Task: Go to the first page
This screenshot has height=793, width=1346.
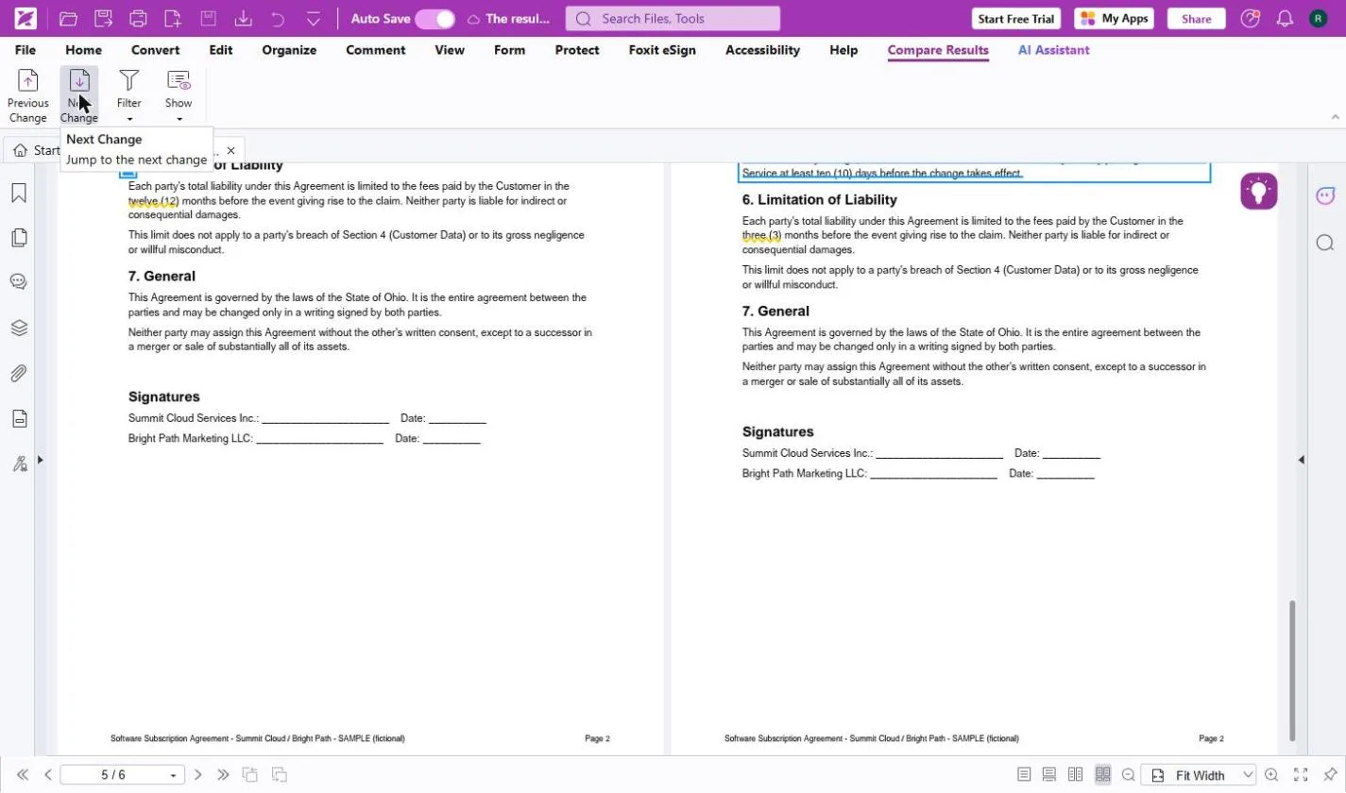Action: pos(23,775)
